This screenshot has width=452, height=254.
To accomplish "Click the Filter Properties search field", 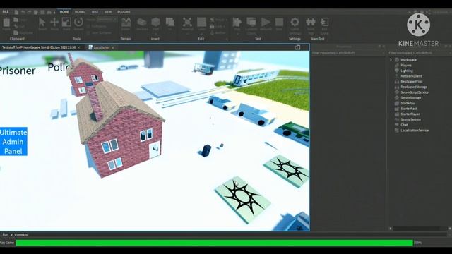I will coord(347,53).
